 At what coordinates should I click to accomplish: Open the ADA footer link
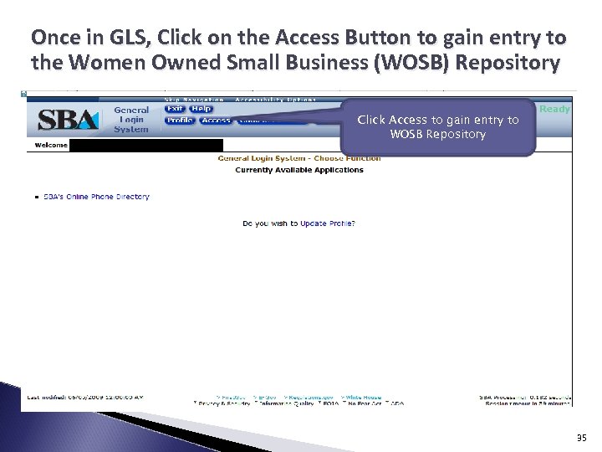pyautogui.click(x=397, y=403)
